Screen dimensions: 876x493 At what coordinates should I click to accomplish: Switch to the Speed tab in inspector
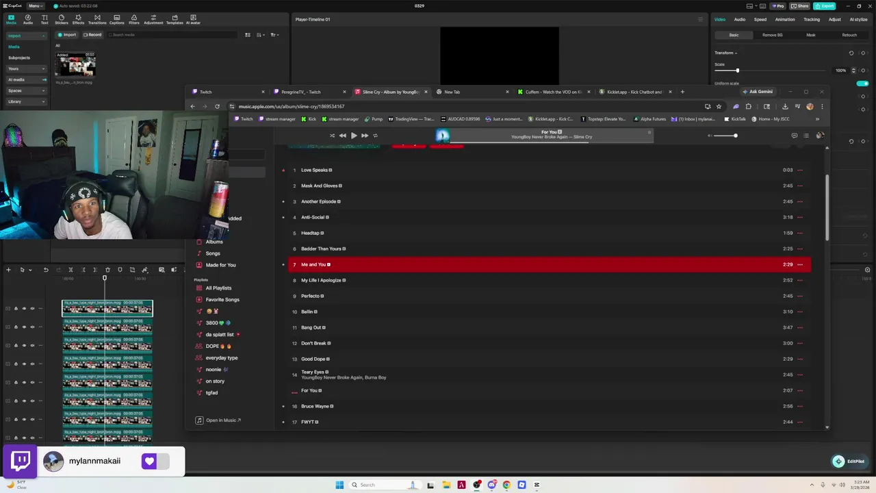click(x=760, y=19)
